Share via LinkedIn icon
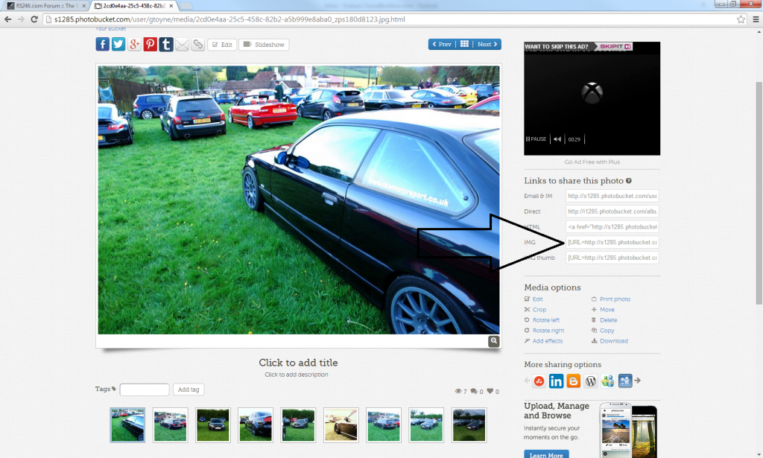This screenshot has width=763, height=458. 556,381
